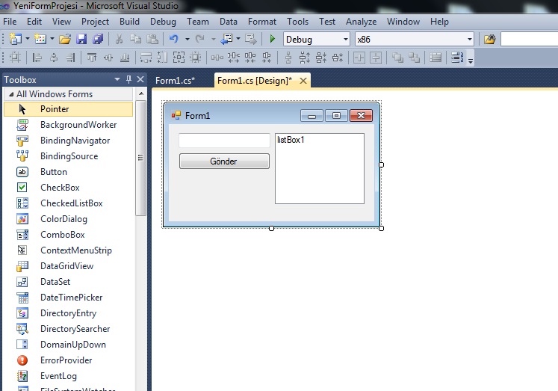558x391 pixels.
Task: Click the Make Same Size icon
Action: coord(179,58)
